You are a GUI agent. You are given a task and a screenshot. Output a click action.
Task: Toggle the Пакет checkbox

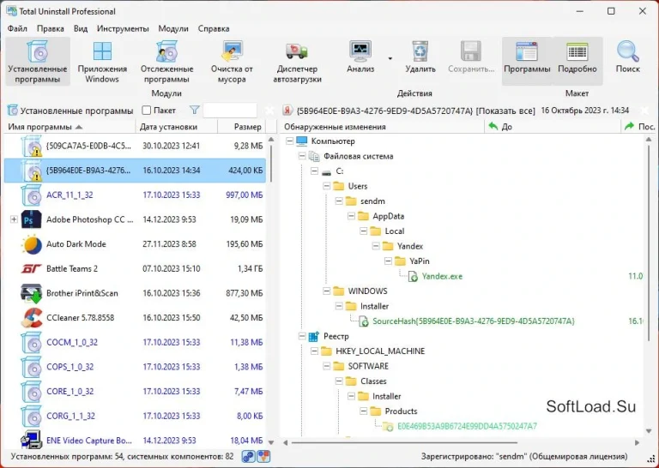coord(146,111)
